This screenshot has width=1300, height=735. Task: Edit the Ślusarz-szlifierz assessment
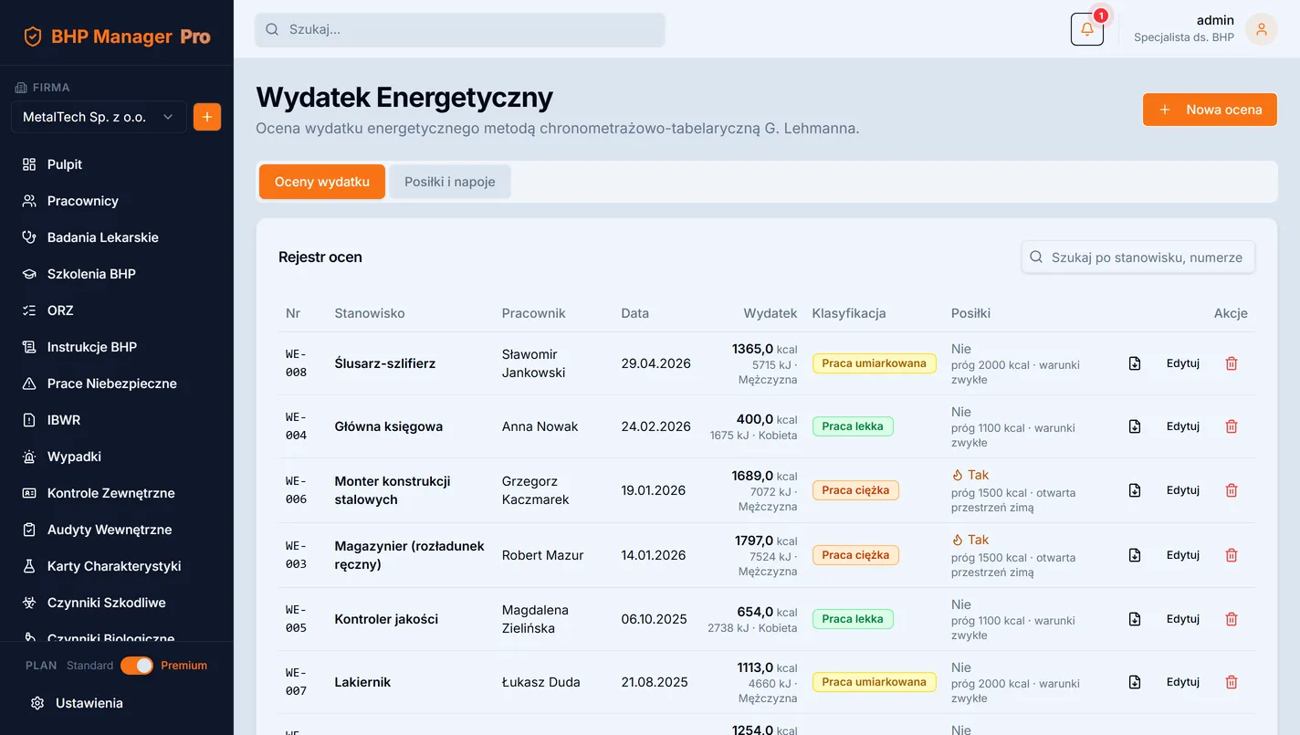(x=1183, y=363)
